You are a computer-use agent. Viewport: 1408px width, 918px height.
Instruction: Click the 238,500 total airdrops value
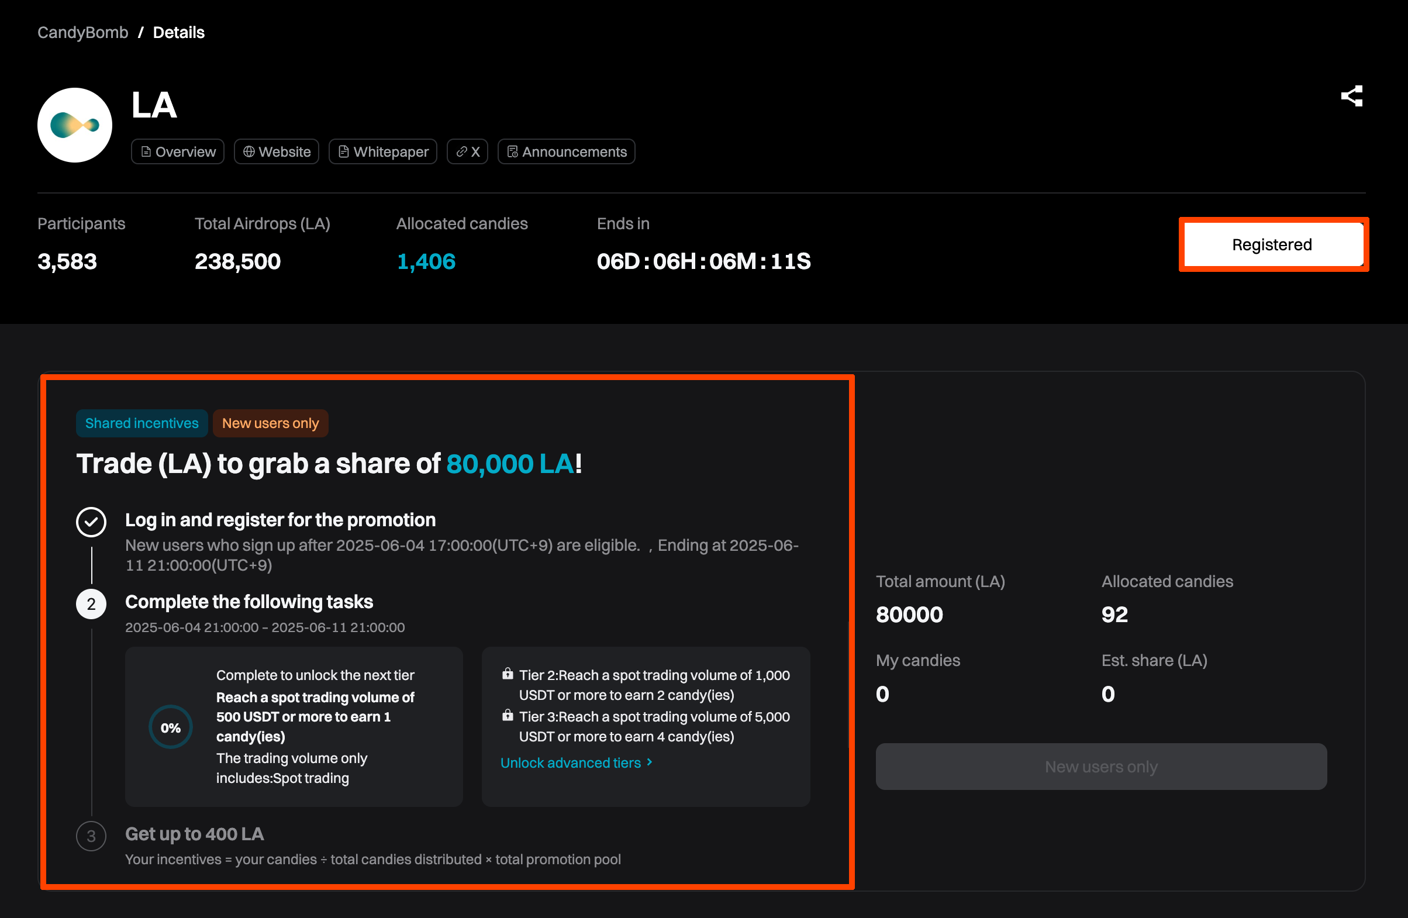tap(238, 261)
